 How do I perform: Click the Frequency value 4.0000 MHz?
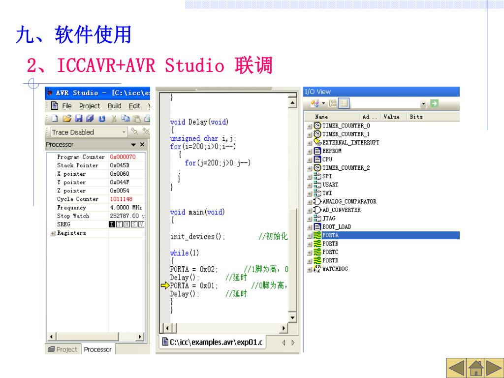point(126,207)
